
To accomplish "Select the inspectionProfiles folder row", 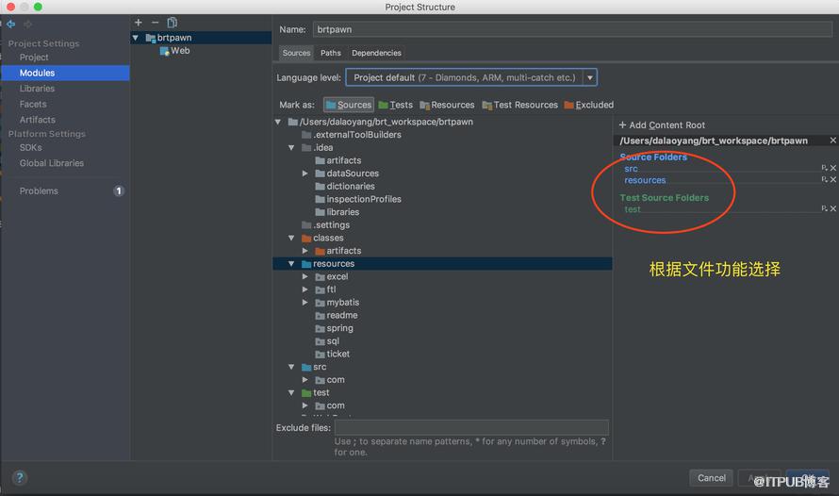I will [442, 199].
